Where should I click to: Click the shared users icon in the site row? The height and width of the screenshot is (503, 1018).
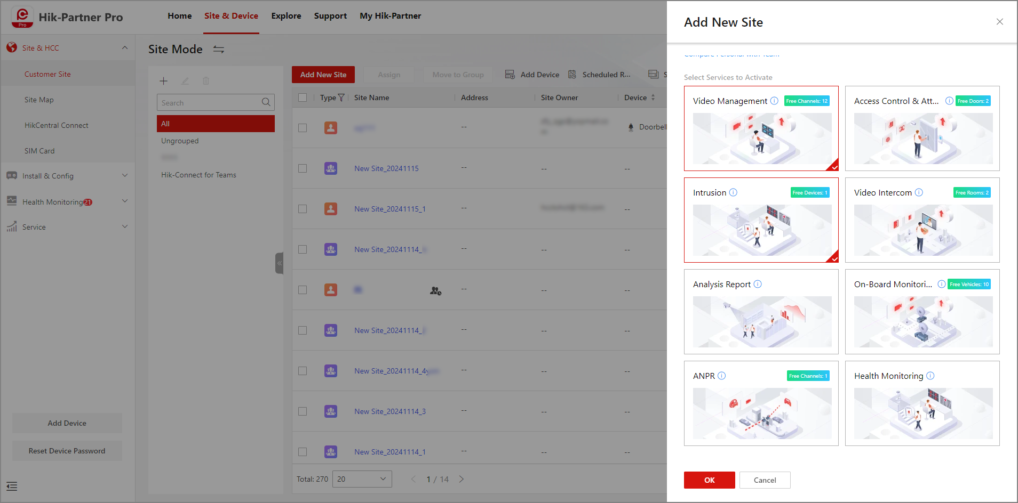436,291
